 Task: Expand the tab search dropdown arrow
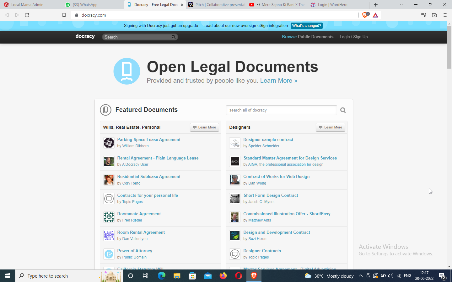[x=401, y=5]
